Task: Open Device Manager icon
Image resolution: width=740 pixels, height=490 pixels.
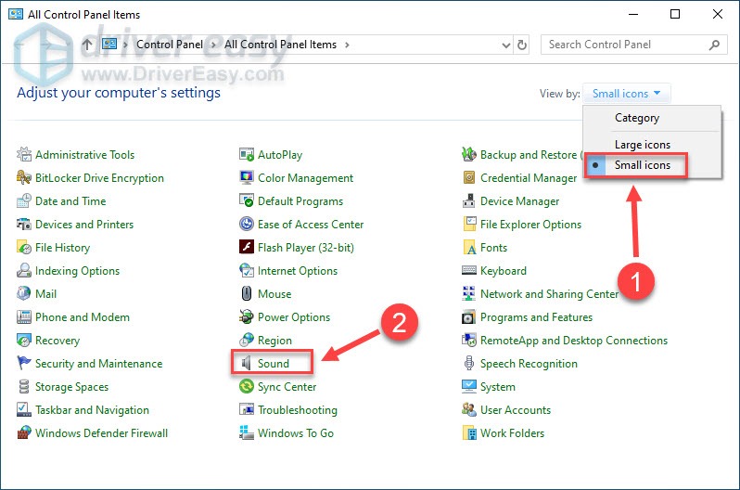Action: (470, 201)
